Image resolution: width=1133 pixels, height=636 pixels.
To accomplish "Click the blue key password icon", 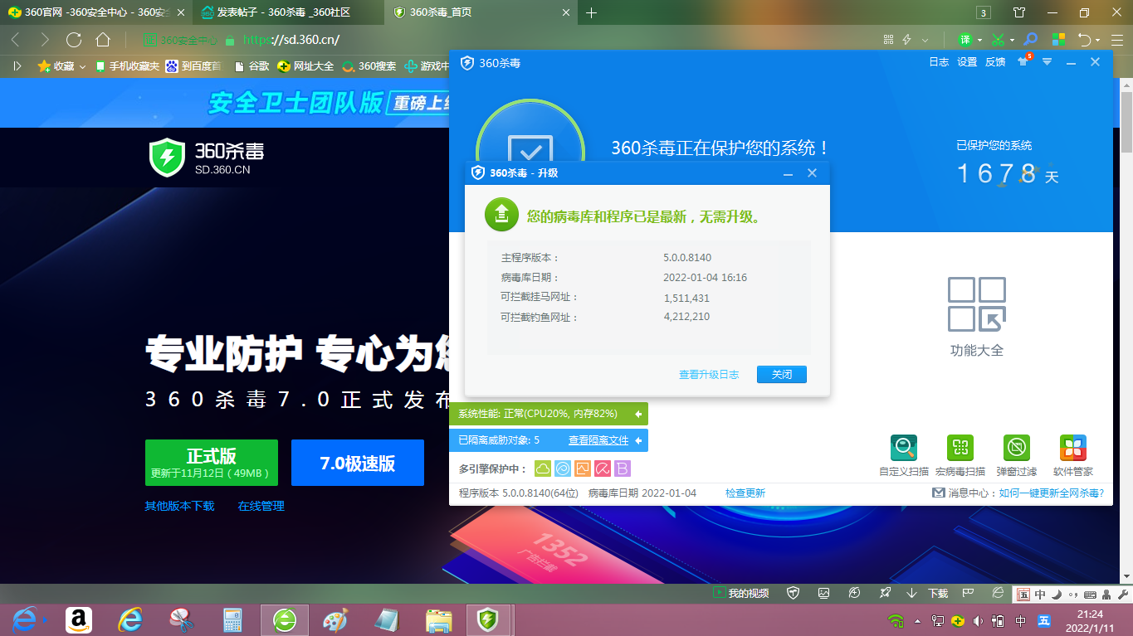I will point(1030,39).
